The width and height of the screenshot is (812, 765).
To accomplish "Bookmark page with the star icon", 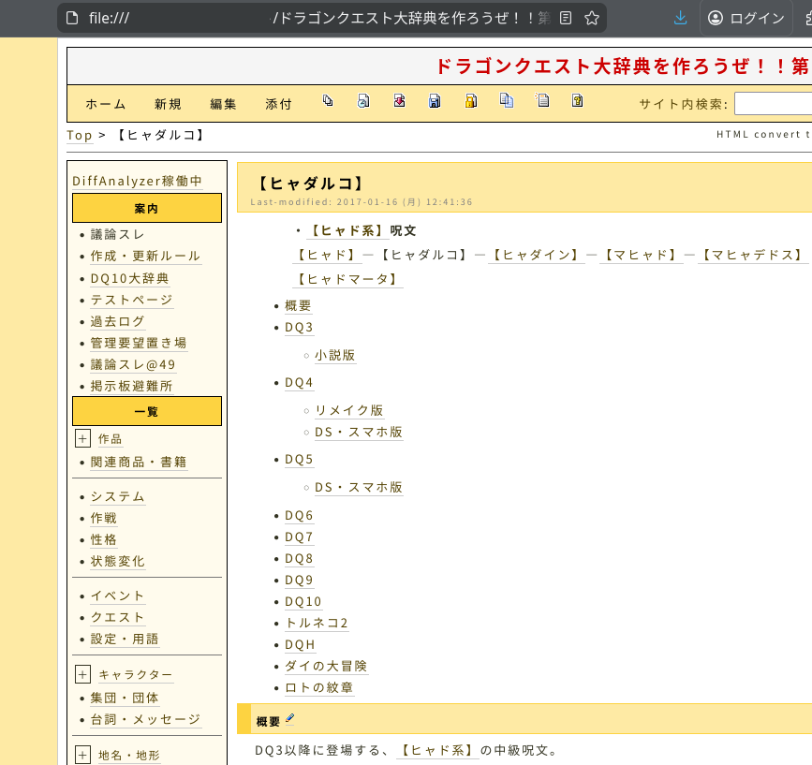I will tap(592, 18).
